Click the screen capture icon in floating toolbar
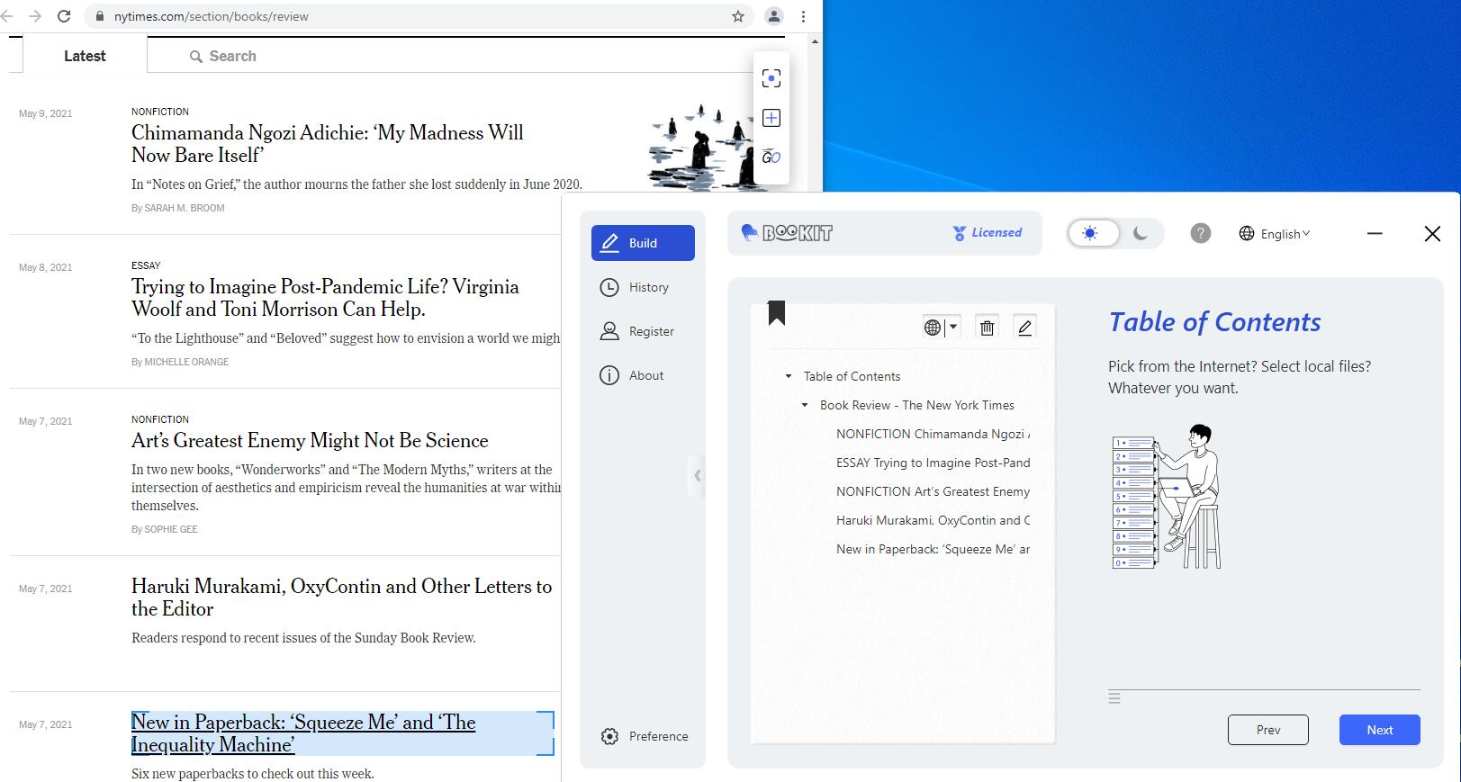The image size is (1461, 782). point(771,78)
